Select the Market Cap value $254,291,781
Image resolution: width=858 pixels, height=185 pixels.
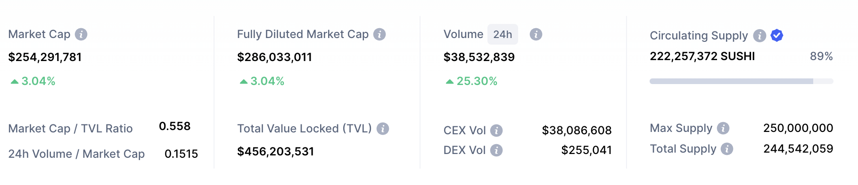coord(45,57)
